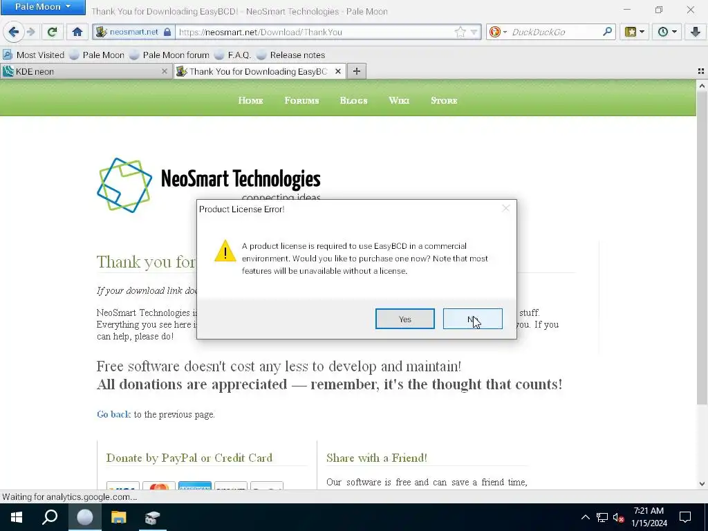Open the Pale Moon bookmark
Screen dimensions: 708x531
pos(97,55)
